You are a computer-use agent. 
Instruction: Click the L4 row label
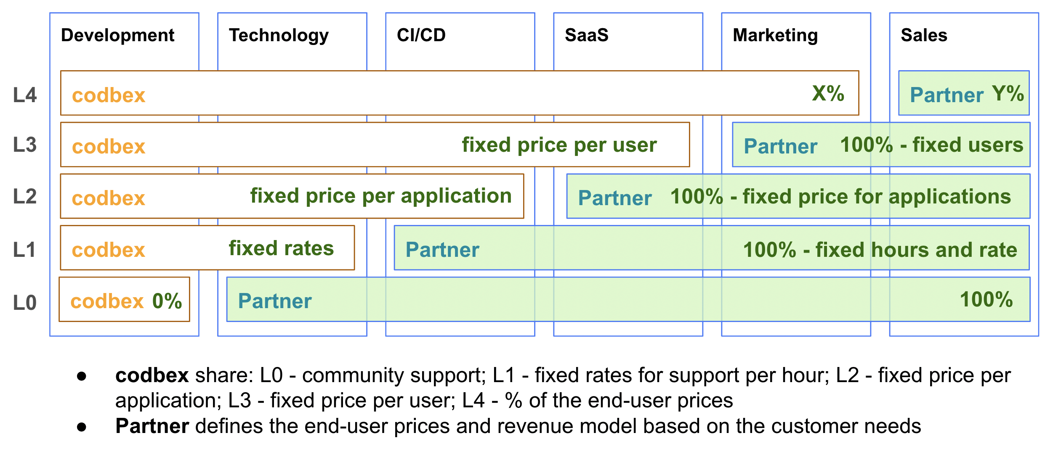[25, 95]
